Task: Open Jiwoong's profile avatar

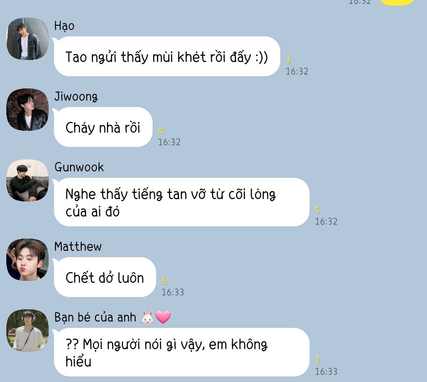Action: pyautogui.click(x=28, y=109)
